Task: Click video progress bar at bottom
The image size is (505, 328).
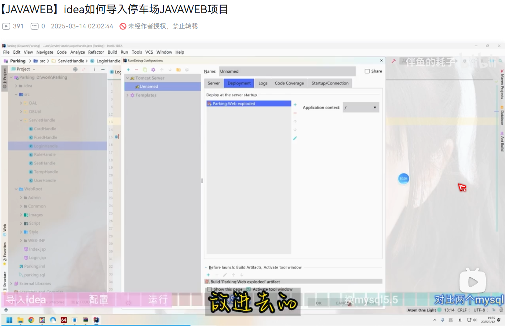Action: [252, 325]
